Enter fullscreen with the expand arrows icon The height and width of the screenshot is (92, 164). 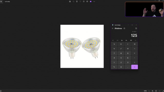(x=163, y=91)
